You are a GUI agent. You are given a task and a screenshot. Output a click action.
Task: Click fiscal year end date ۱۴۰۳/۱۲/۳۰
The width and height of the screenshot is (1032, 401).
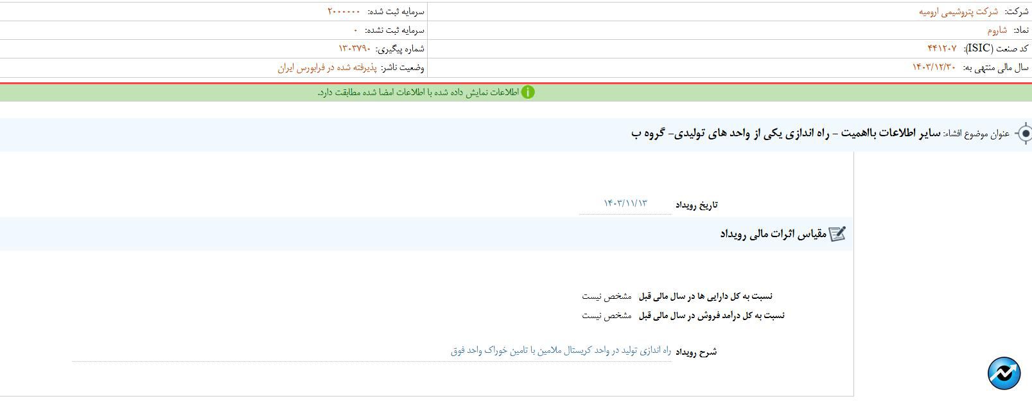coord(934,67)
